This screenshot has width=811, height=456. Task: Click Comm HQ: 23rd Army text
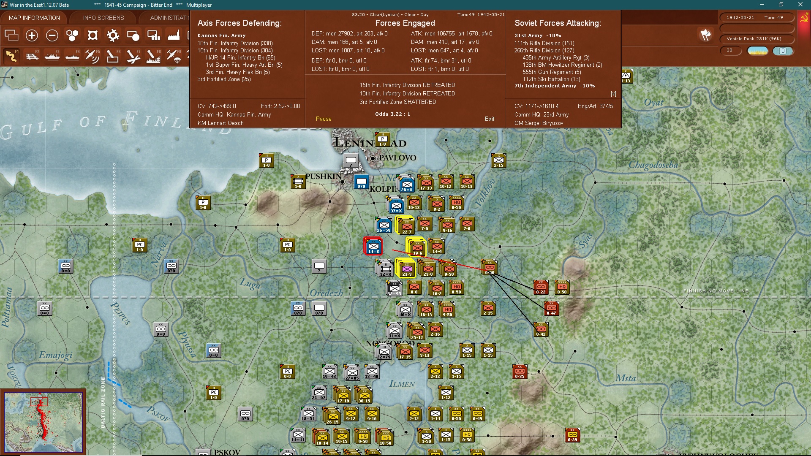[x=542, y=115]
